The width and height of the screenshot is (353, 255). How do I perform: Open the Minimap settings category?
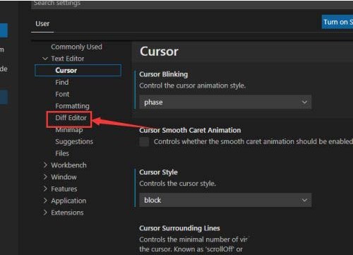[69, 130]
